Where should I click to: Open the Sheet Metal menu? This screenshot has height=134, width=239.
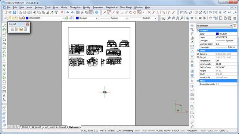tap(126, 7)
